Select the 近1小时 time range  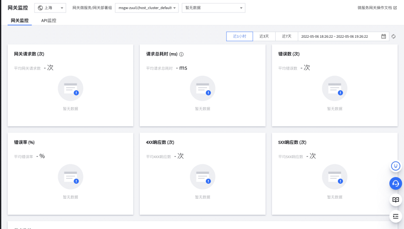[x=239, y=36]
